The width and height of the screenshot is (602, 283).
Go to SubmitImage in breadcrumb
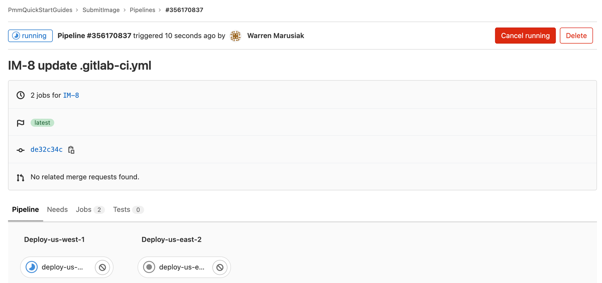[101, 10]
